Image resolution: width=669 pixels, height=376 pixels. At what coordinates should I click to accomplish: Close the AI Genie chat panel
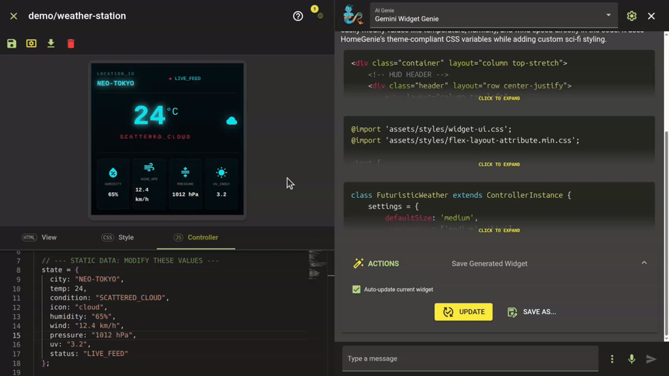click(651, 16)
